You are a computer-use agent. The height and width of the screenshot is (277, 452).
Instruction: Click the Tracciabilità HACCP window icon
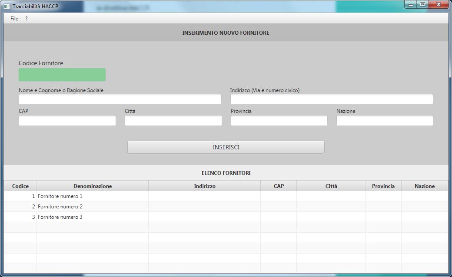tap(7, 7)
